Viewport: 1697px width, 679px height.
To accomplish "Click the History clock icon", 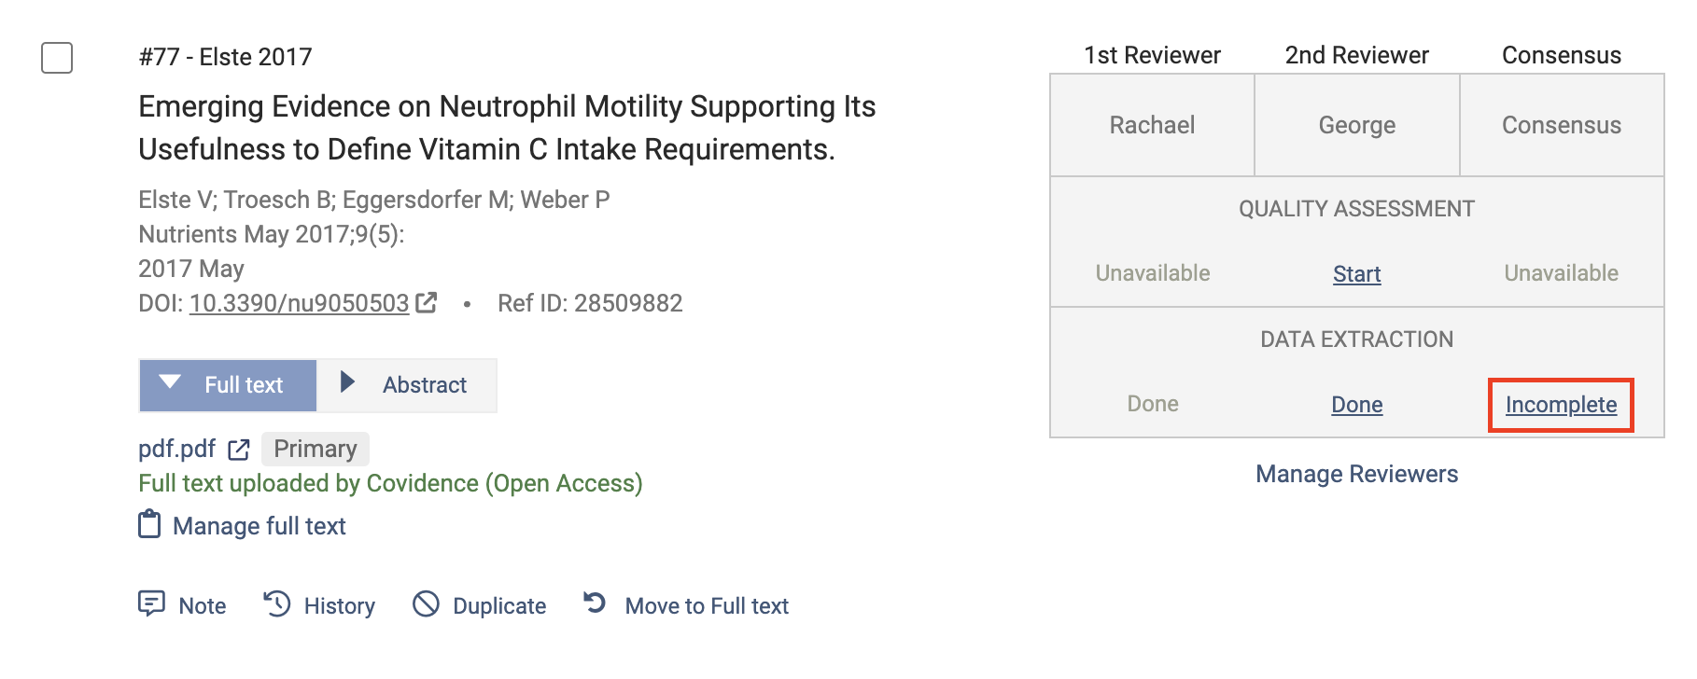I will pos(277,604).
